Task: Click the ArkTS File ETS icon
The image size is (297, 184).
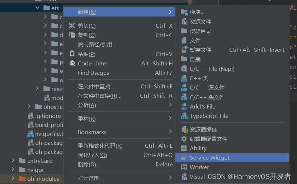Action: tap(184, 107)
